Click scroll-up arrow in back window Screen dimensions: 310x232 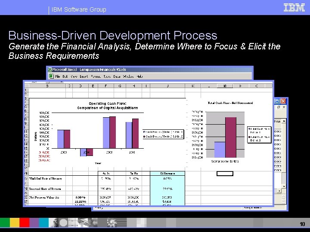tap(284, 121)
